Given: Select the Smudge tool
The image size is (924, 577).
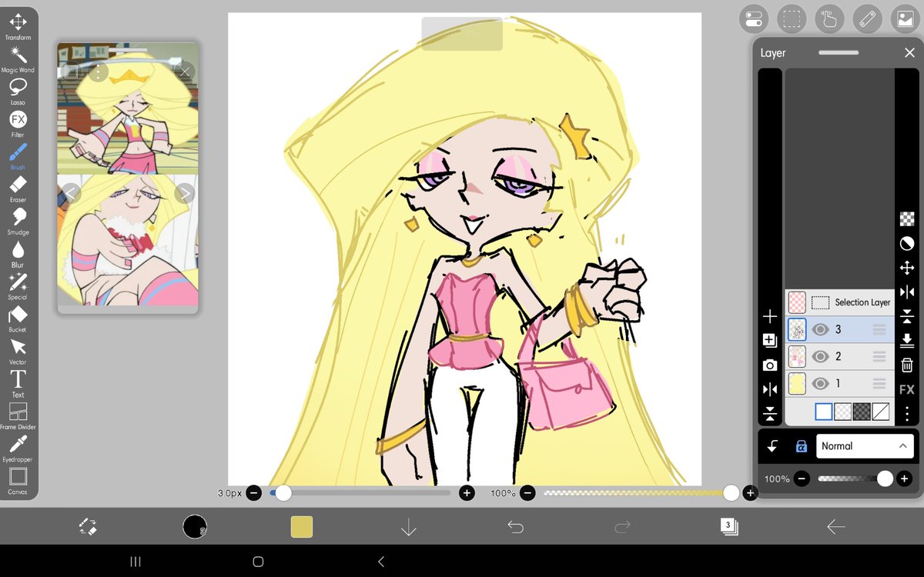Looking at the screenshot, I should (x=18, y=221).
